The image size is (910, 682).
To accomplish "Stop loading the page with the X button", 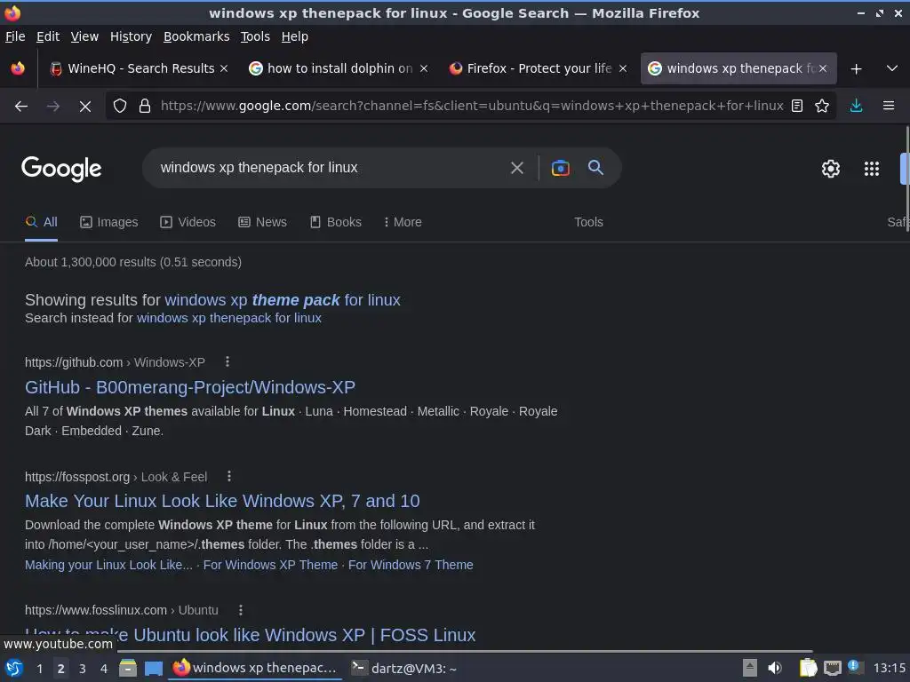I will (x=85, y=107).
